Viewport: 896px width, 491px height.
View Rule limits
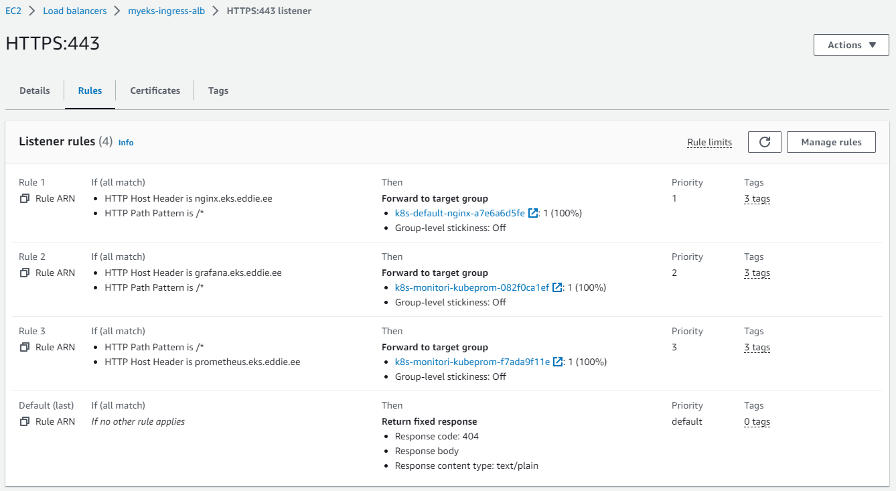tap(709, 142)
